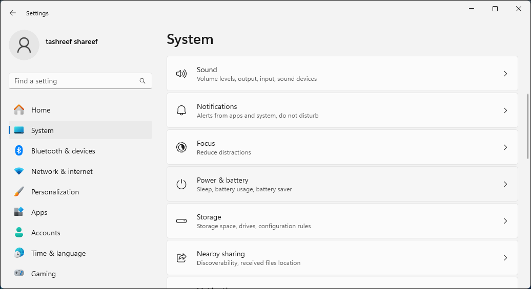Screen dimensions: 531x289
Task: Click the Nearby sharing icon
Action: (181, 258)
